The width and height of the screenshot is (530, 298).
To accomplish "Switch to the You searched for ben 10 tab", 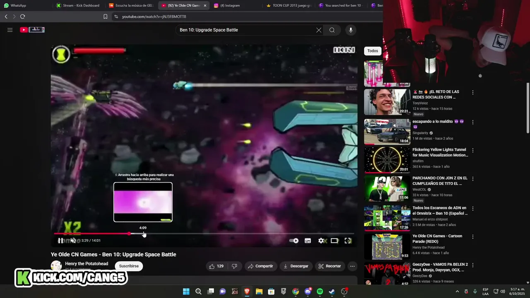I will tap(341, 5).
